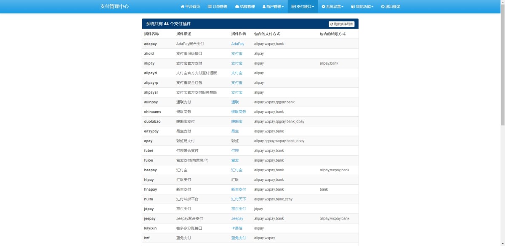Expand the 系统设置 dropdown menu
505x246 pixels.
pos(332,7)
